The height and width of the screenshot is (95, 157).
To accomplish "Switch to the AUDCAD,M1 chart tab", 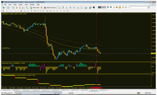I will (x=26, y=90).
